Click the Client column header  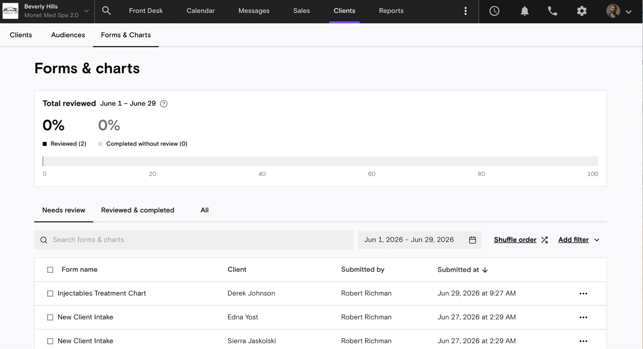(x=237, y=270)
